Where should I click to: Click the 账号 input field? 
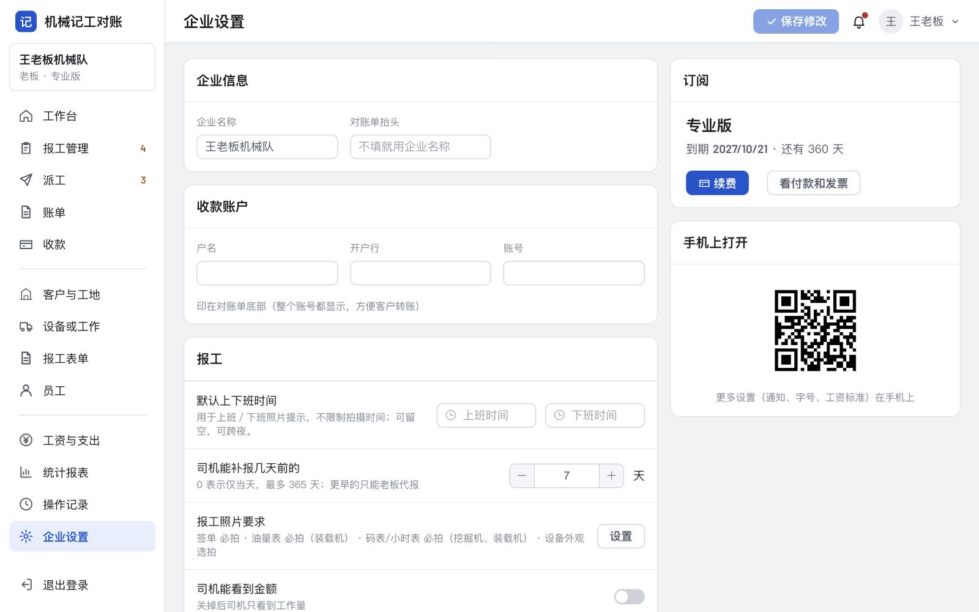pyautogui.click(x=574, y=273)
